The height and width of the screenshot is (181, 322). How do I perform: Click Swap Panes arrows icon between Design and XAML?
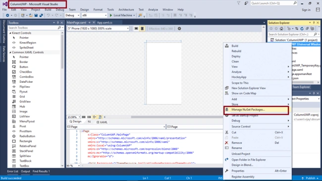pyautogui.click(x=89, y=122)
